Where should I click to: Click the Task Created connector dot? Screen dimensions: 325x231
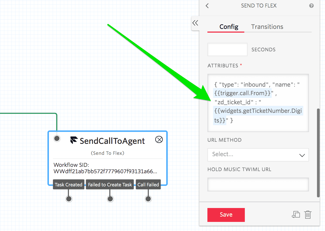[x=68, y=199]
